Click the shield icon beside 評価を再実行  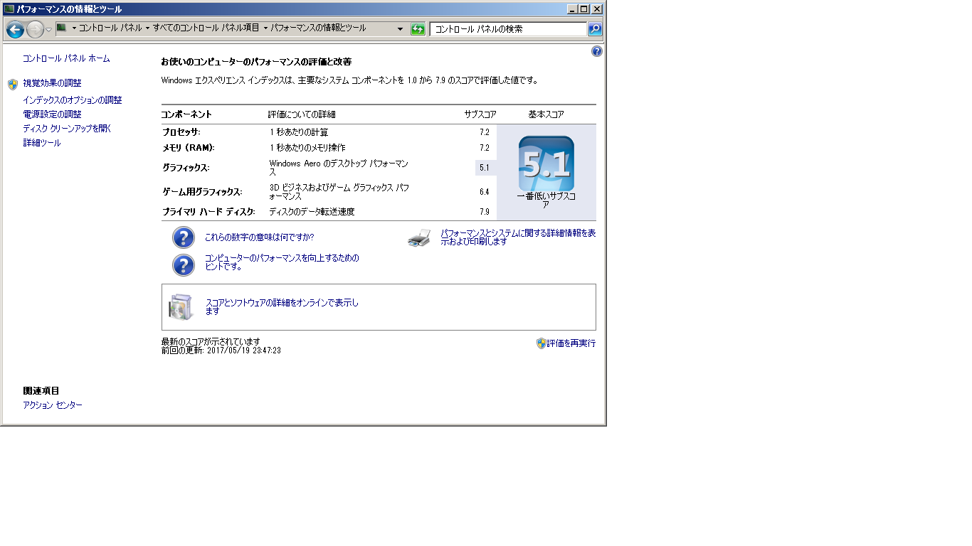(x=541, y=343)
